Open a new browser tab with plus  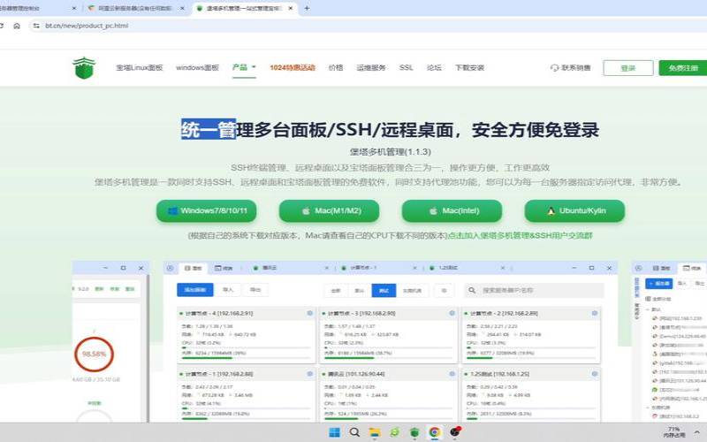coord(307,8)
